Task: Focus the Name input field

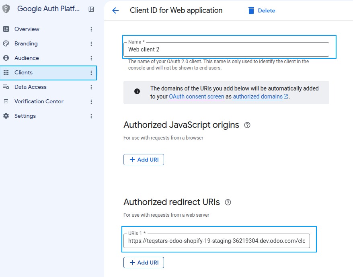Action: (x=226, y=49)
